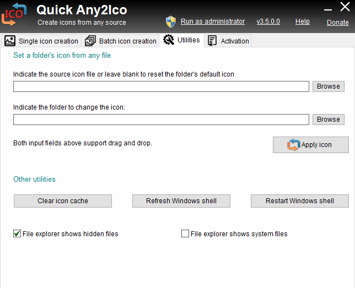Click the administrator shield icon
This screenshot has height=288, width=355.
click(171, 21)
